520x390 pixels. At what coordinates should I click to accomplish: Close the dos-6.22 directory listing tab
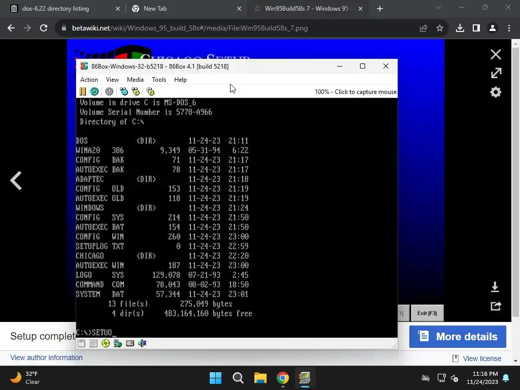click(x=118, y=9)
